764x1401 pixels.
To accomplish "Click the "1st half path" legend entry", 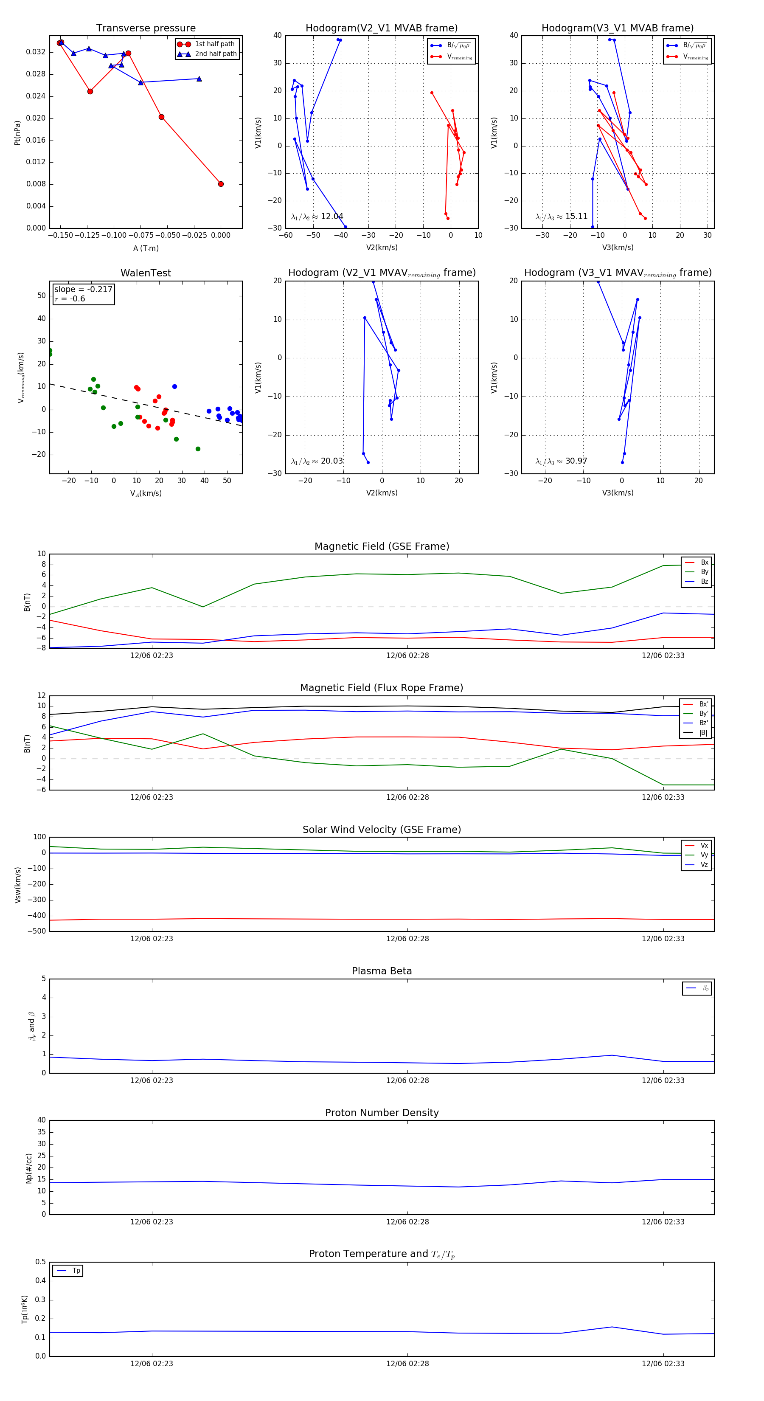I will [207, 44].
